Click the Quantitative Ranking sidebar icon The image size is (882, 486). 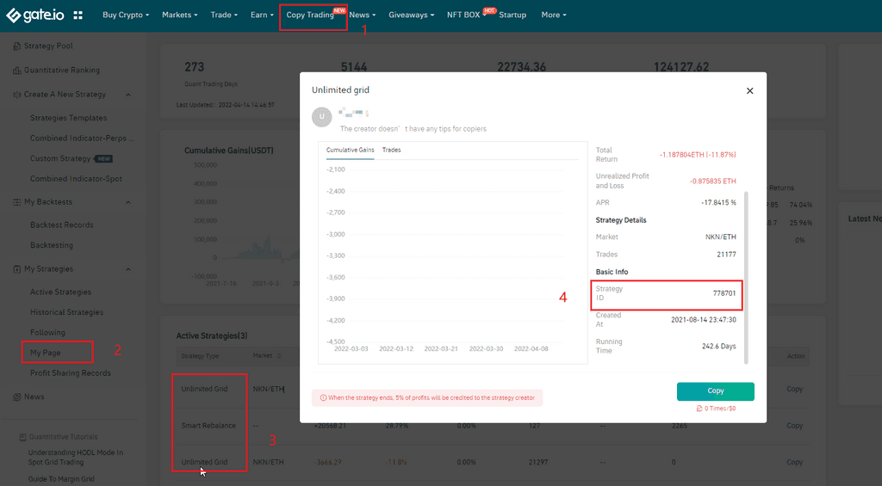point(16,70)
